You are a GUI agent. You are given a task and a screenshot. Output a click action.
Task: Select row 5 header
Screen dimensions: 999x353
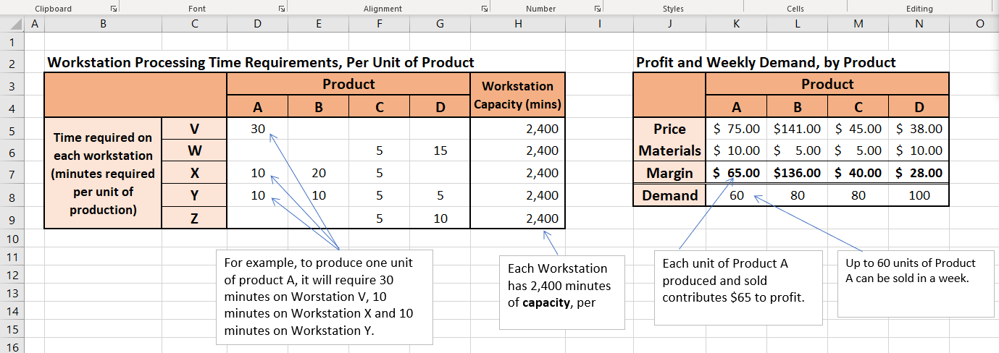12,129
